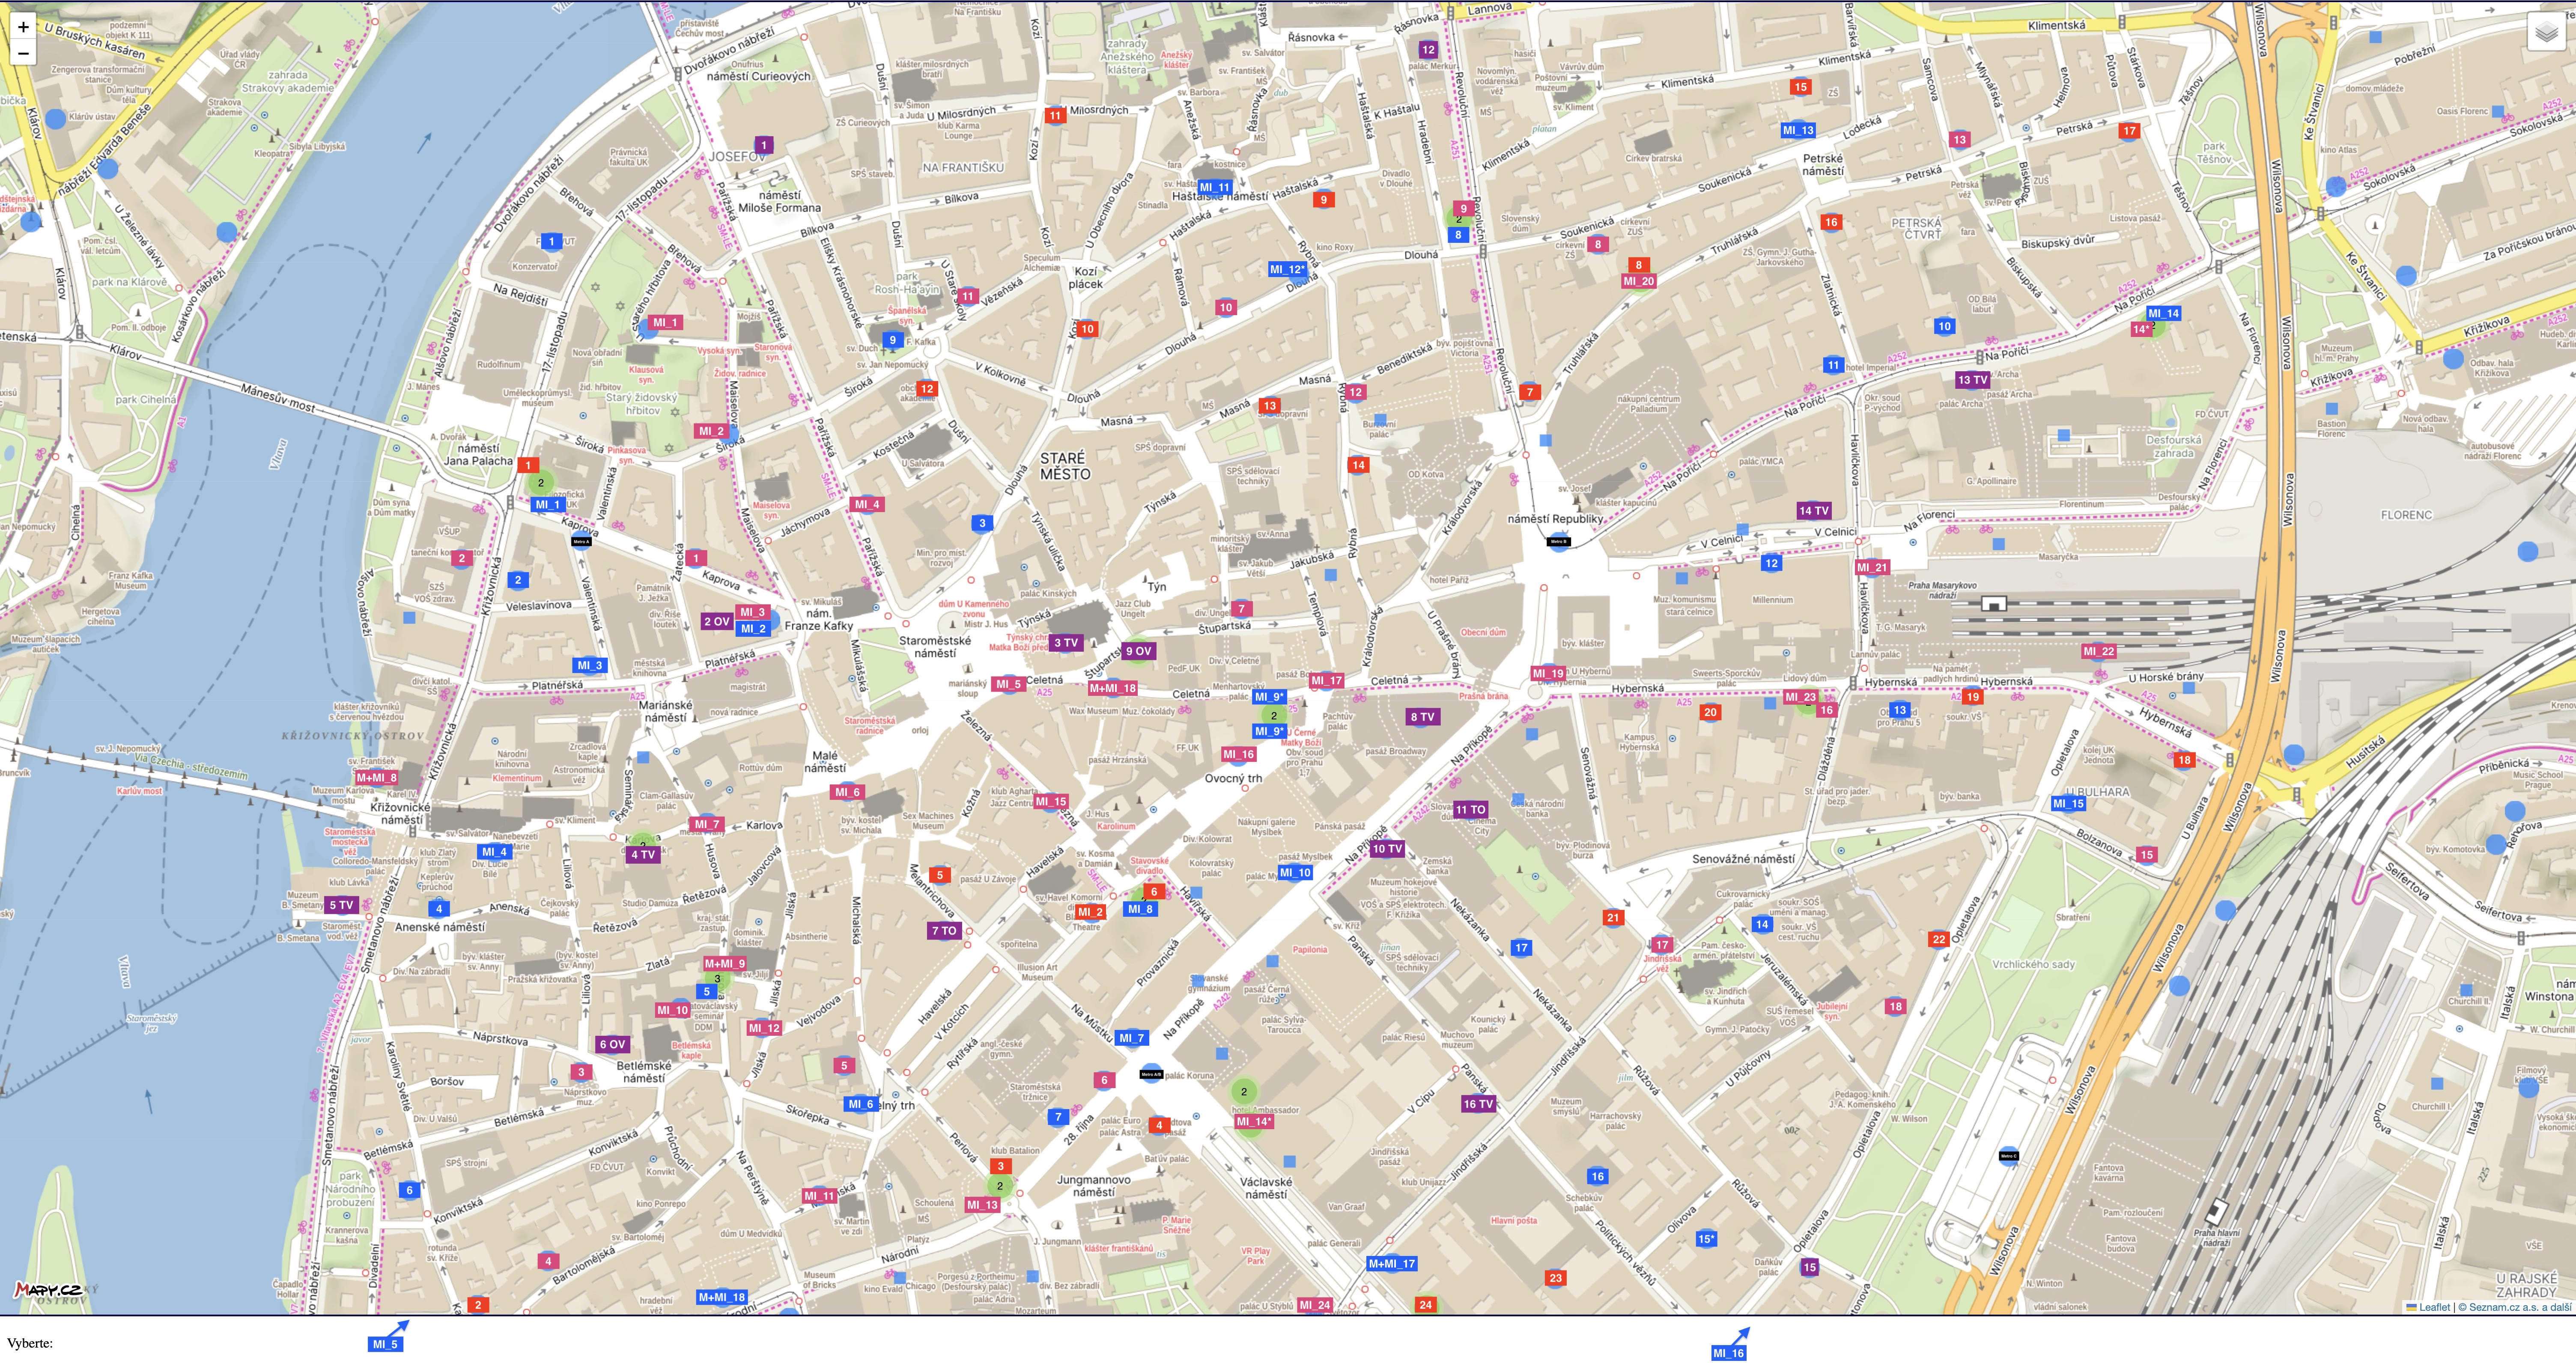This screenshot has width=2576, height=1363.
Task: Click the pink MI_15 marker
Action: click(1051, 801)
